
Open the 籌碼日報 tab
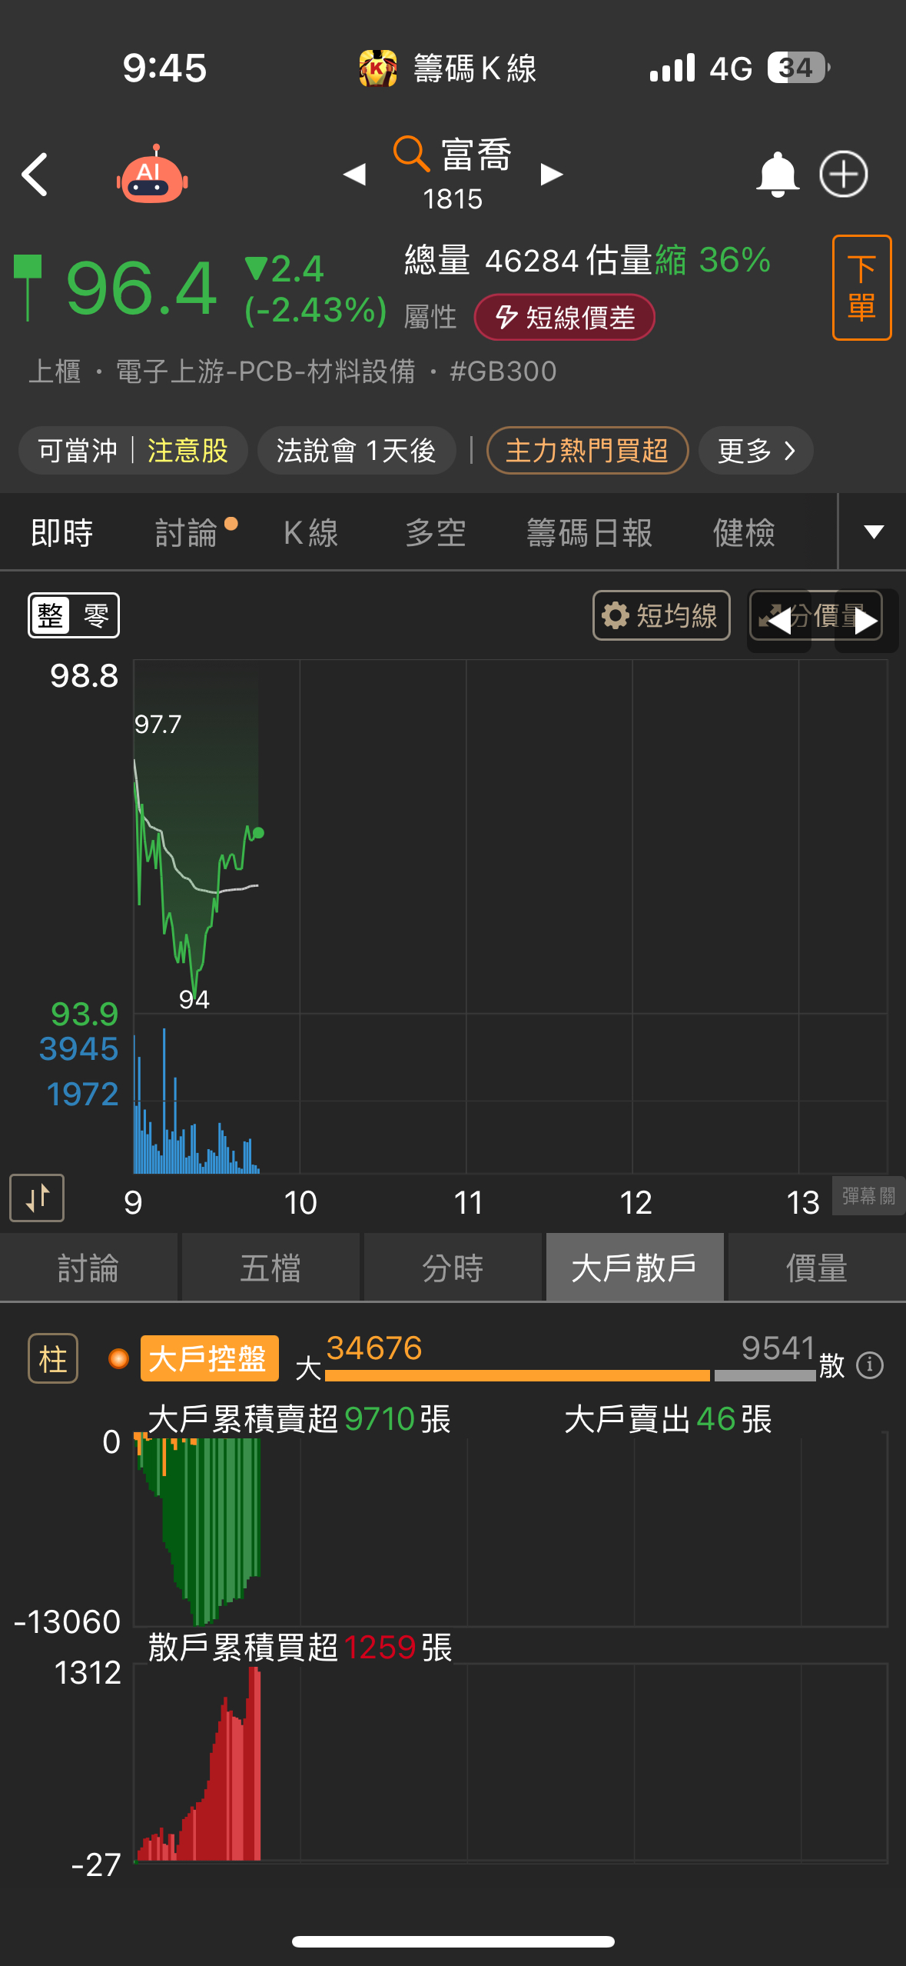tap(589, 532)
